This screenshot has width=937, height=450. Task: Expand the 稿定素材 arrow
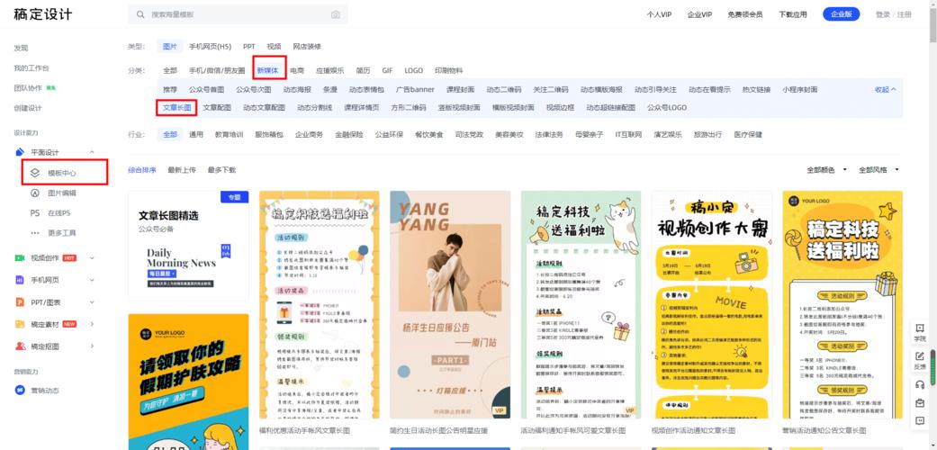click(92, 324)
